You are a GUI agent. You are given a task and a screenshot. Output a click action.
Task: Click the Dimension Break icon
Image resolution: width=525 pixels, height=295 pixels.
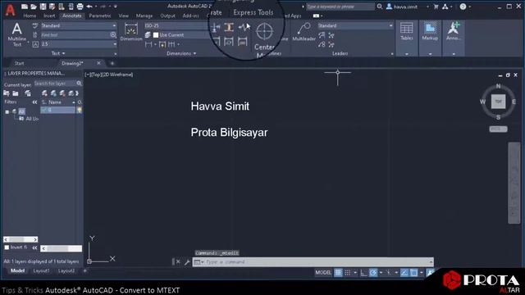[216, 27]
